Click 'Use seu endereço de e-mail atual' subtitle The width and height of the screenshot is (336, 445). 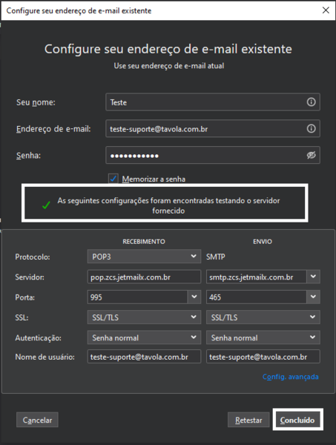point(169,66)
